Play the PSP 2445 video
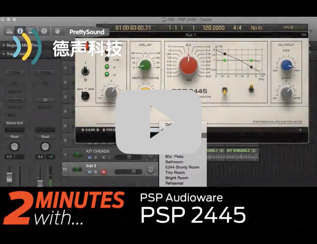 159,122
